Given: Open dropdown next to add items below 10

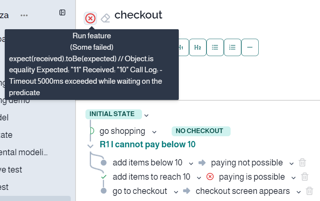Looking at the screenshot, I should tap(191, 163).
